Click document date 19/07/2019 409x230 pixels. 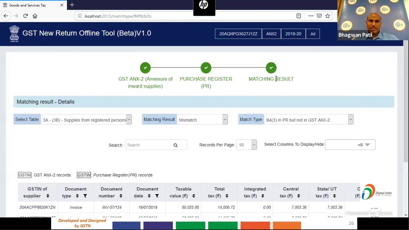(x=148, y=207)
